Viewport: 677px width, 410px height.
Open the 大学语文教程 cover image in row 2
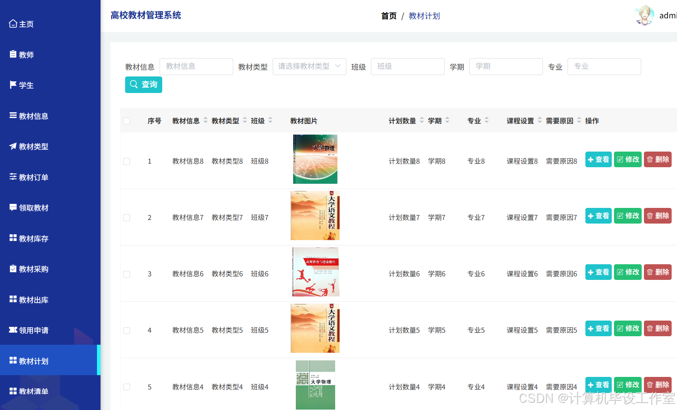(315, 216)
